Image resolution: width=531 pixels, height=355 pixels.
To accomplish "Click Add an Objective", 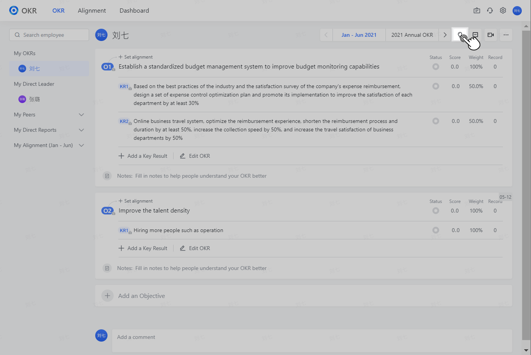I will [x=141, y=296].
